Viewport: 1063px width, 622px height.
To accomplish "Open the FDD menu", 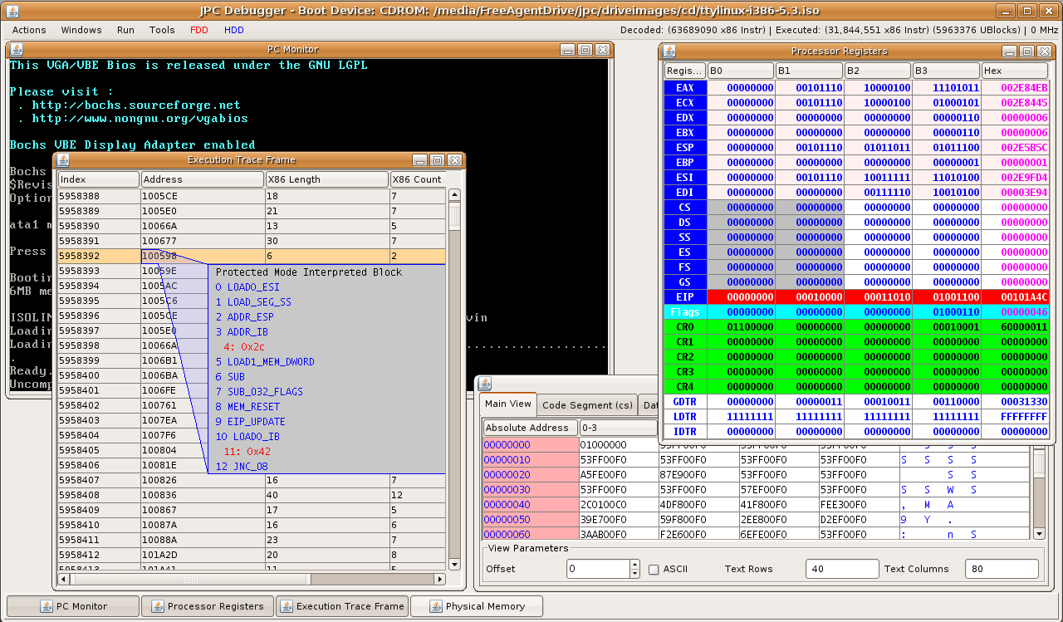I will point(199,30).
